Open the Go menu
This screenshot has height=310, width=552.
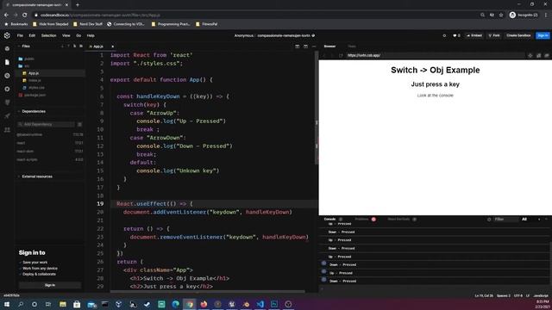click(78, 35)
